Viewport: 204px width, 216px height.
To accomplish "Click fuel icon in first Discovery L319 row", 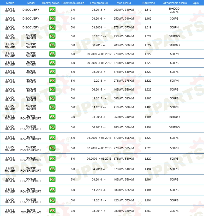I will (x=52, y=10).
